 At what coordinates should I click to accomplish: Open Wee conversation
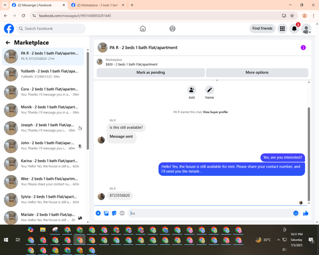pyautogui.click(x=43, y=182)
